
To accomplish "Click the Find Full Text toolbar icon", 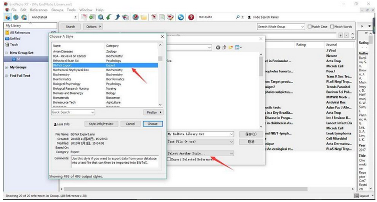I will pos(125,18).
